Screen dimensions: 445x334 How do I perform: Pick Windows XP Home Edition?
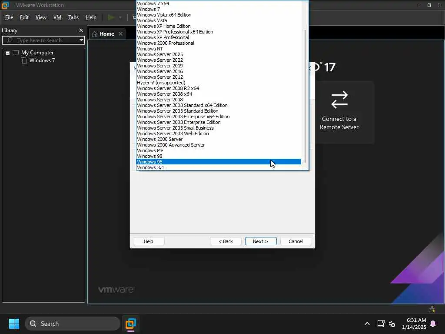point(219,26)
